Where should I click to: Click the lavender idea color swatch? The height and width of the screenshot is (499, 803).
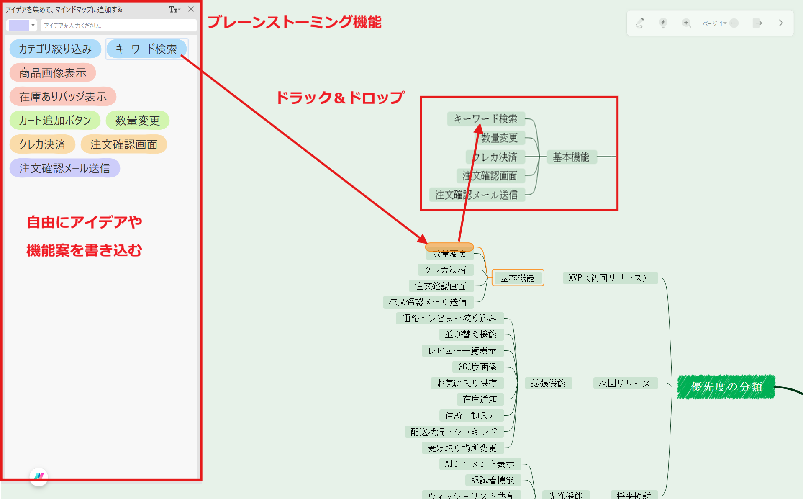(19, 25)
